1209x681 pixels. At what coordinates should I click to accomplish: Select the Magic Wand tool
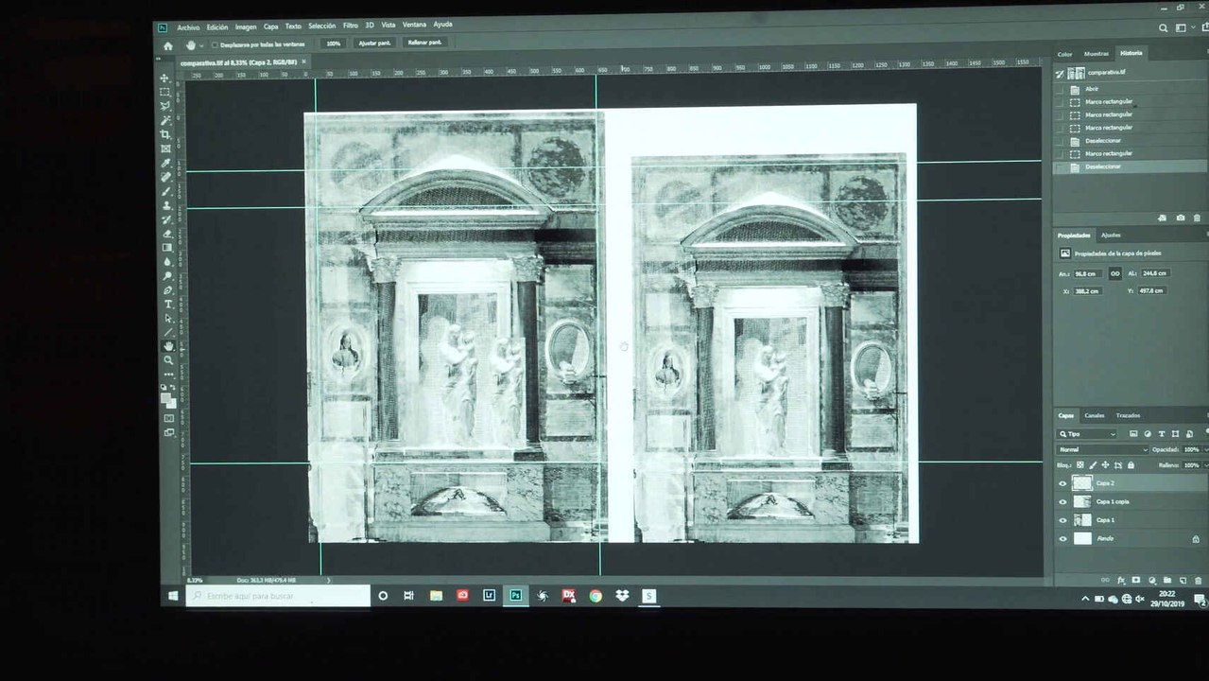point(165,121)
